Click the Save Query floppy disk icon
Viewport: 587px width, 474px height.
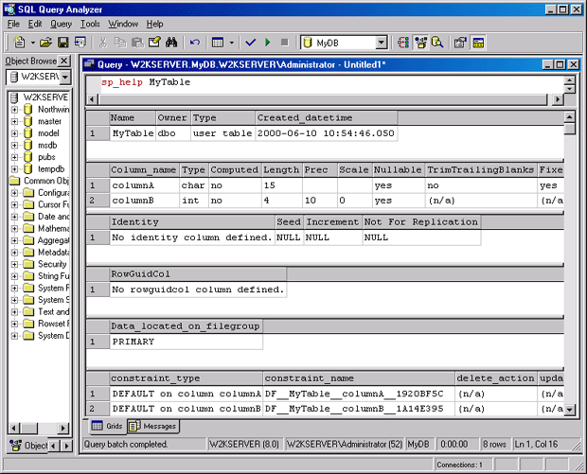pos(62,43)
